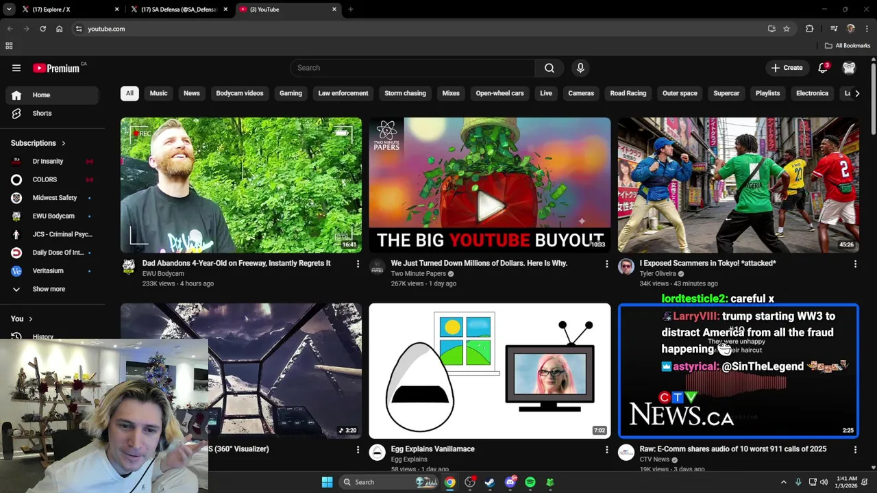Select the Outer space filter chip
Screen dimensions: 877x493
click(x=680, y=93)
